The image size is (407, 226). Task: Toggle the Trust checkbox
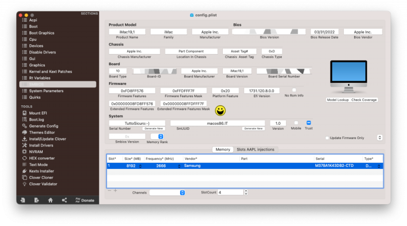click(309, 123)
